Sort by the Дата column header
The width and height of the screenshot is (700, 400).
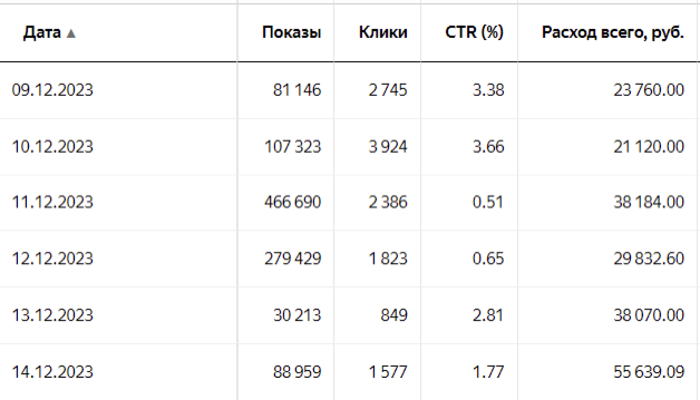(x=42, y=33)
